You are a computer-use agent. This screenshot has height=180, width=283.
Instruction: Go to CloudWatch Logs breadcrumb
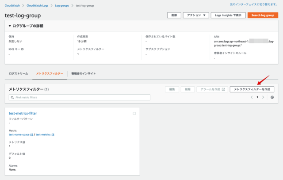(37, 6)
